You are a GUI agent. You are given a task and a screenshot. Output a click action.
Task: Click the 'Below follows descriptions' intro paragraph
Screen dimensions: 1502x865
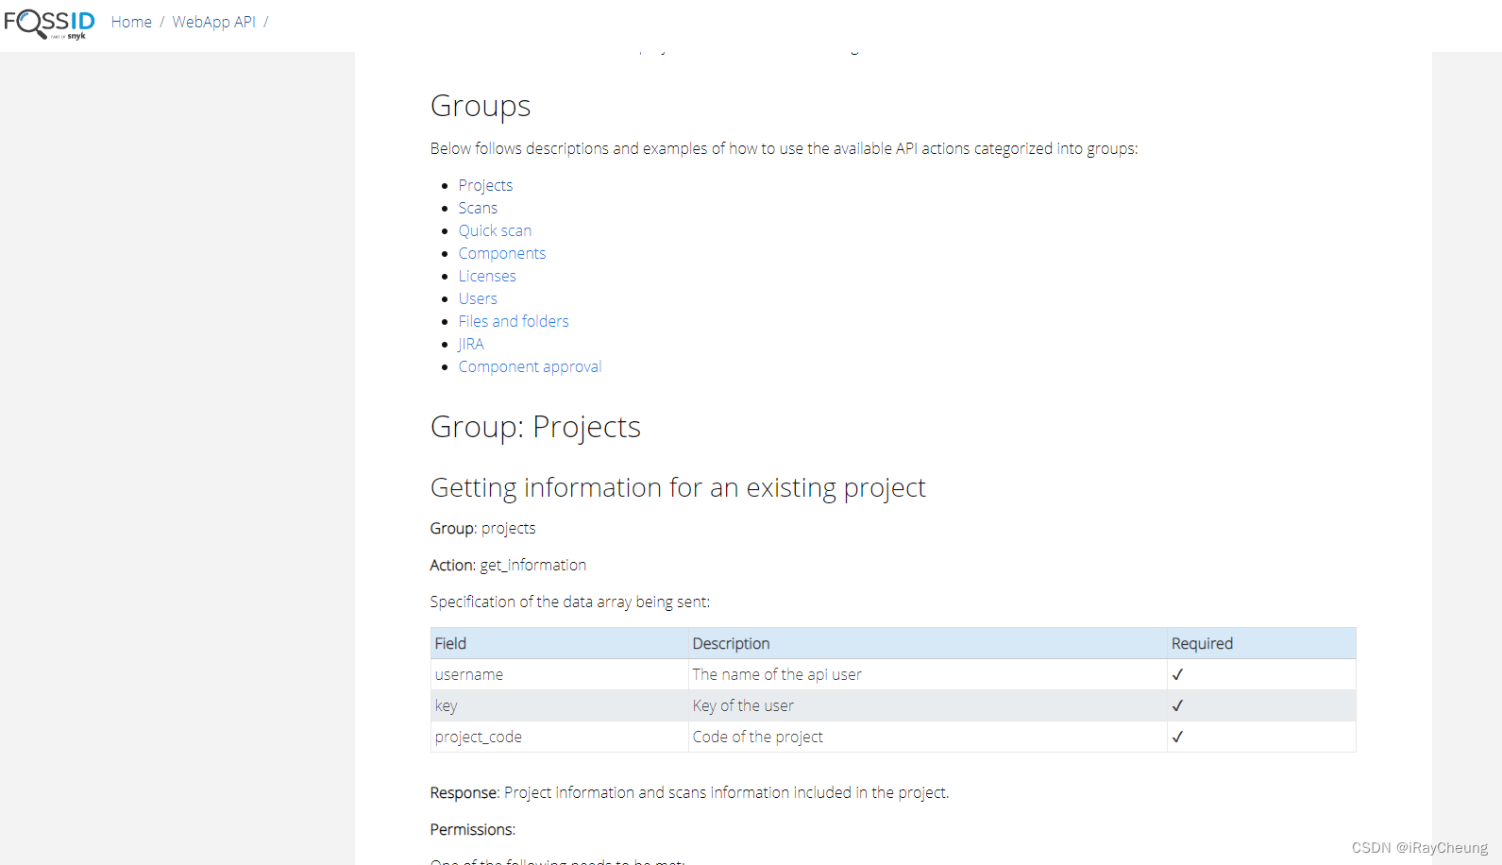pos(785,148)
